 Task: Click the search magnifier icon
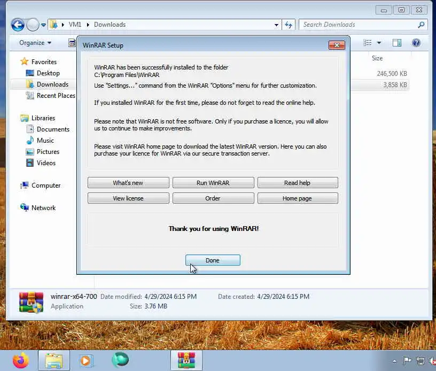pyautogui.click(x=421, y=25)
